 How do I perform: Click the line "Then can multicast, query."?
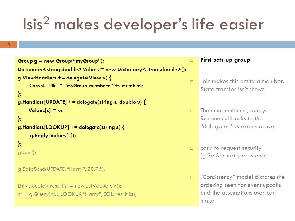coord(233,110)
